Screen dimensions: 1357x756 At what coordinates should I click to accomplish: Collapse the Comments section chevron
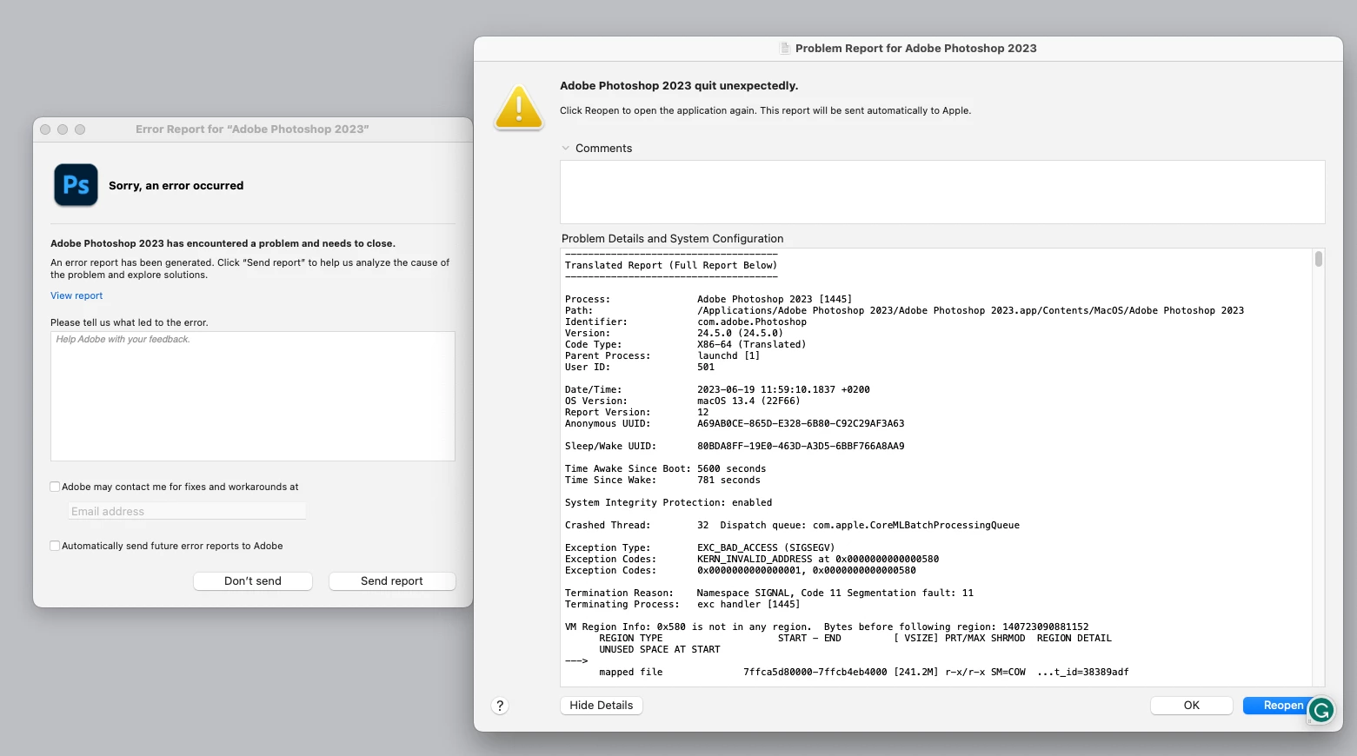click(x=566, y=148)
